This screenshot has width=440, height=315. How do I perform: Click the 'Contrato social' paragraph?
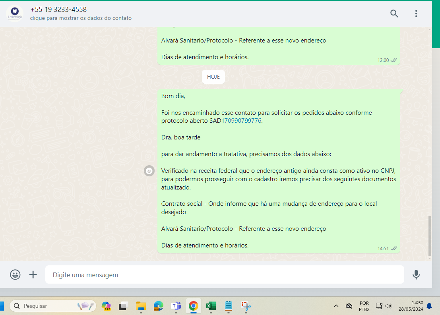click(x=269, y=208)
